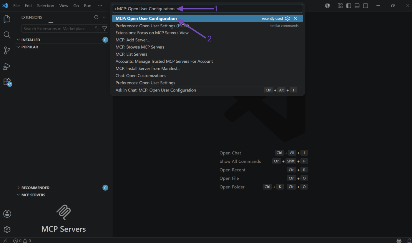Select MCP: Browse MCP Servers command
Screen dimensions: 412x243
coord(207,47)
